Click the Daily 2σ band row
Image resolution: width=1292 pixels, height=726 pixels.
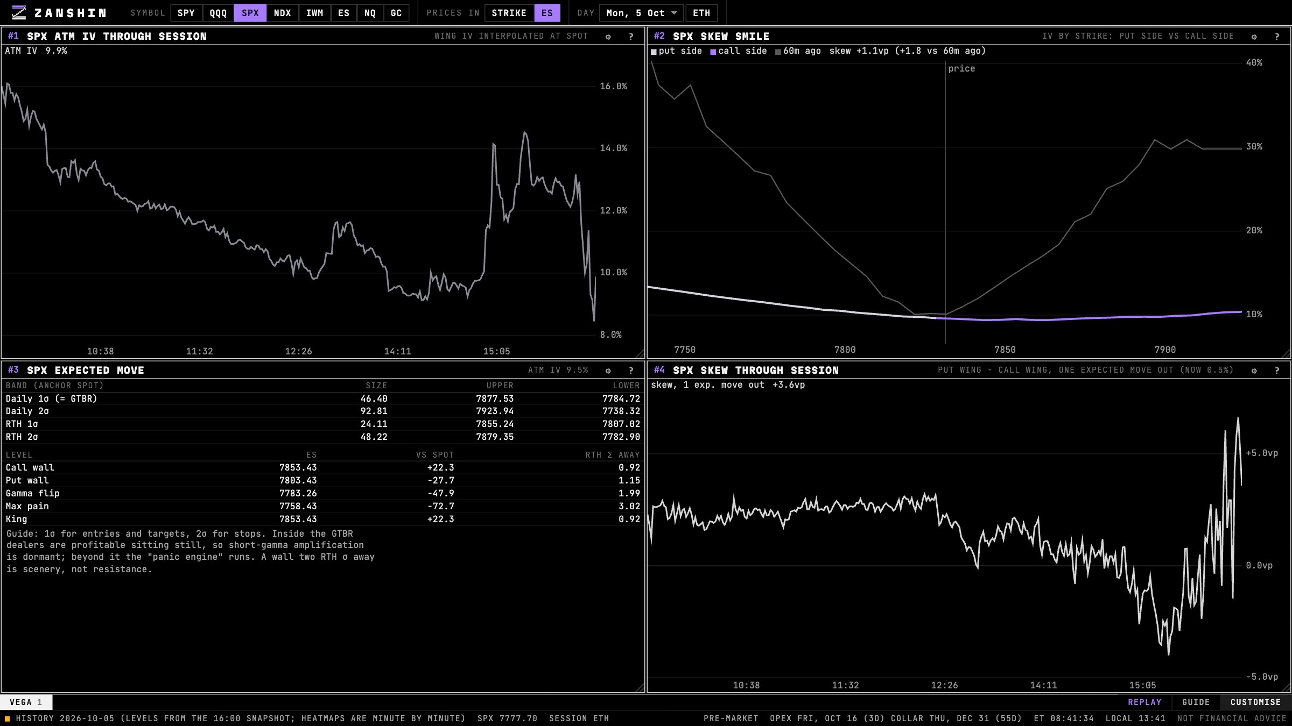pos(323,411)
